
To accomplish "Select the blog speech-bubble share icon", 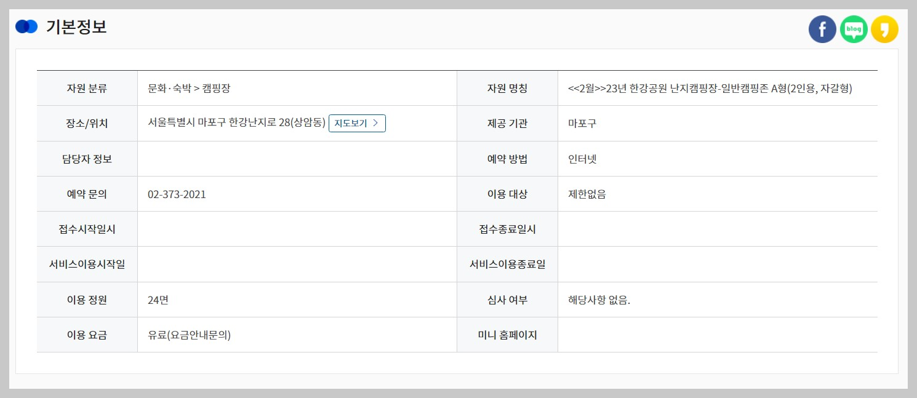I will [x=854, y=29].
